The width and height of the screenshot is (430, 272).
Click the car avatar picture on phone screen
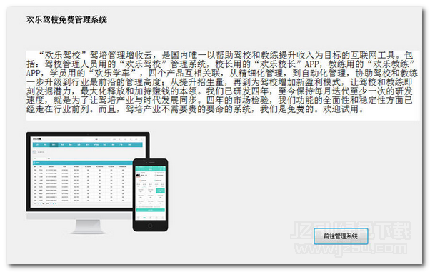coord(139,175)
